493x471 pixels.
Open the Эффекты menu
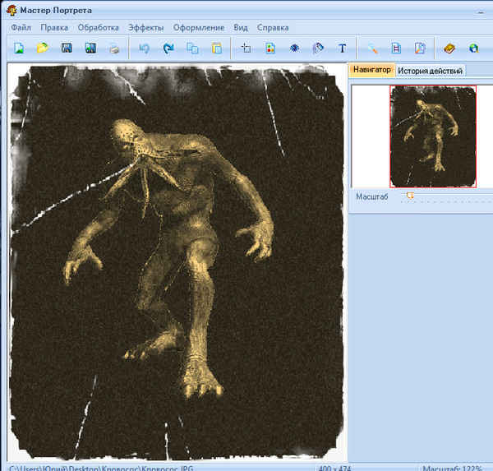coord(145,27)
